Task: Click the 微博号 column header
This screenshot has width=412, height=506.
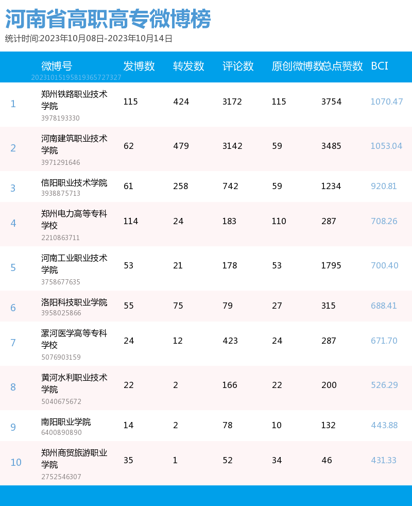Action: coord(57,66)
